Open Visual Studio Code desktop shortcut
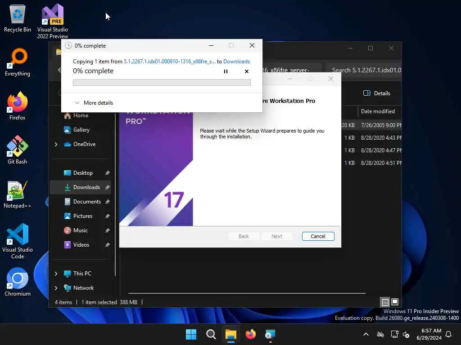This screenshot has height=345, width=461. coord(18,241)
